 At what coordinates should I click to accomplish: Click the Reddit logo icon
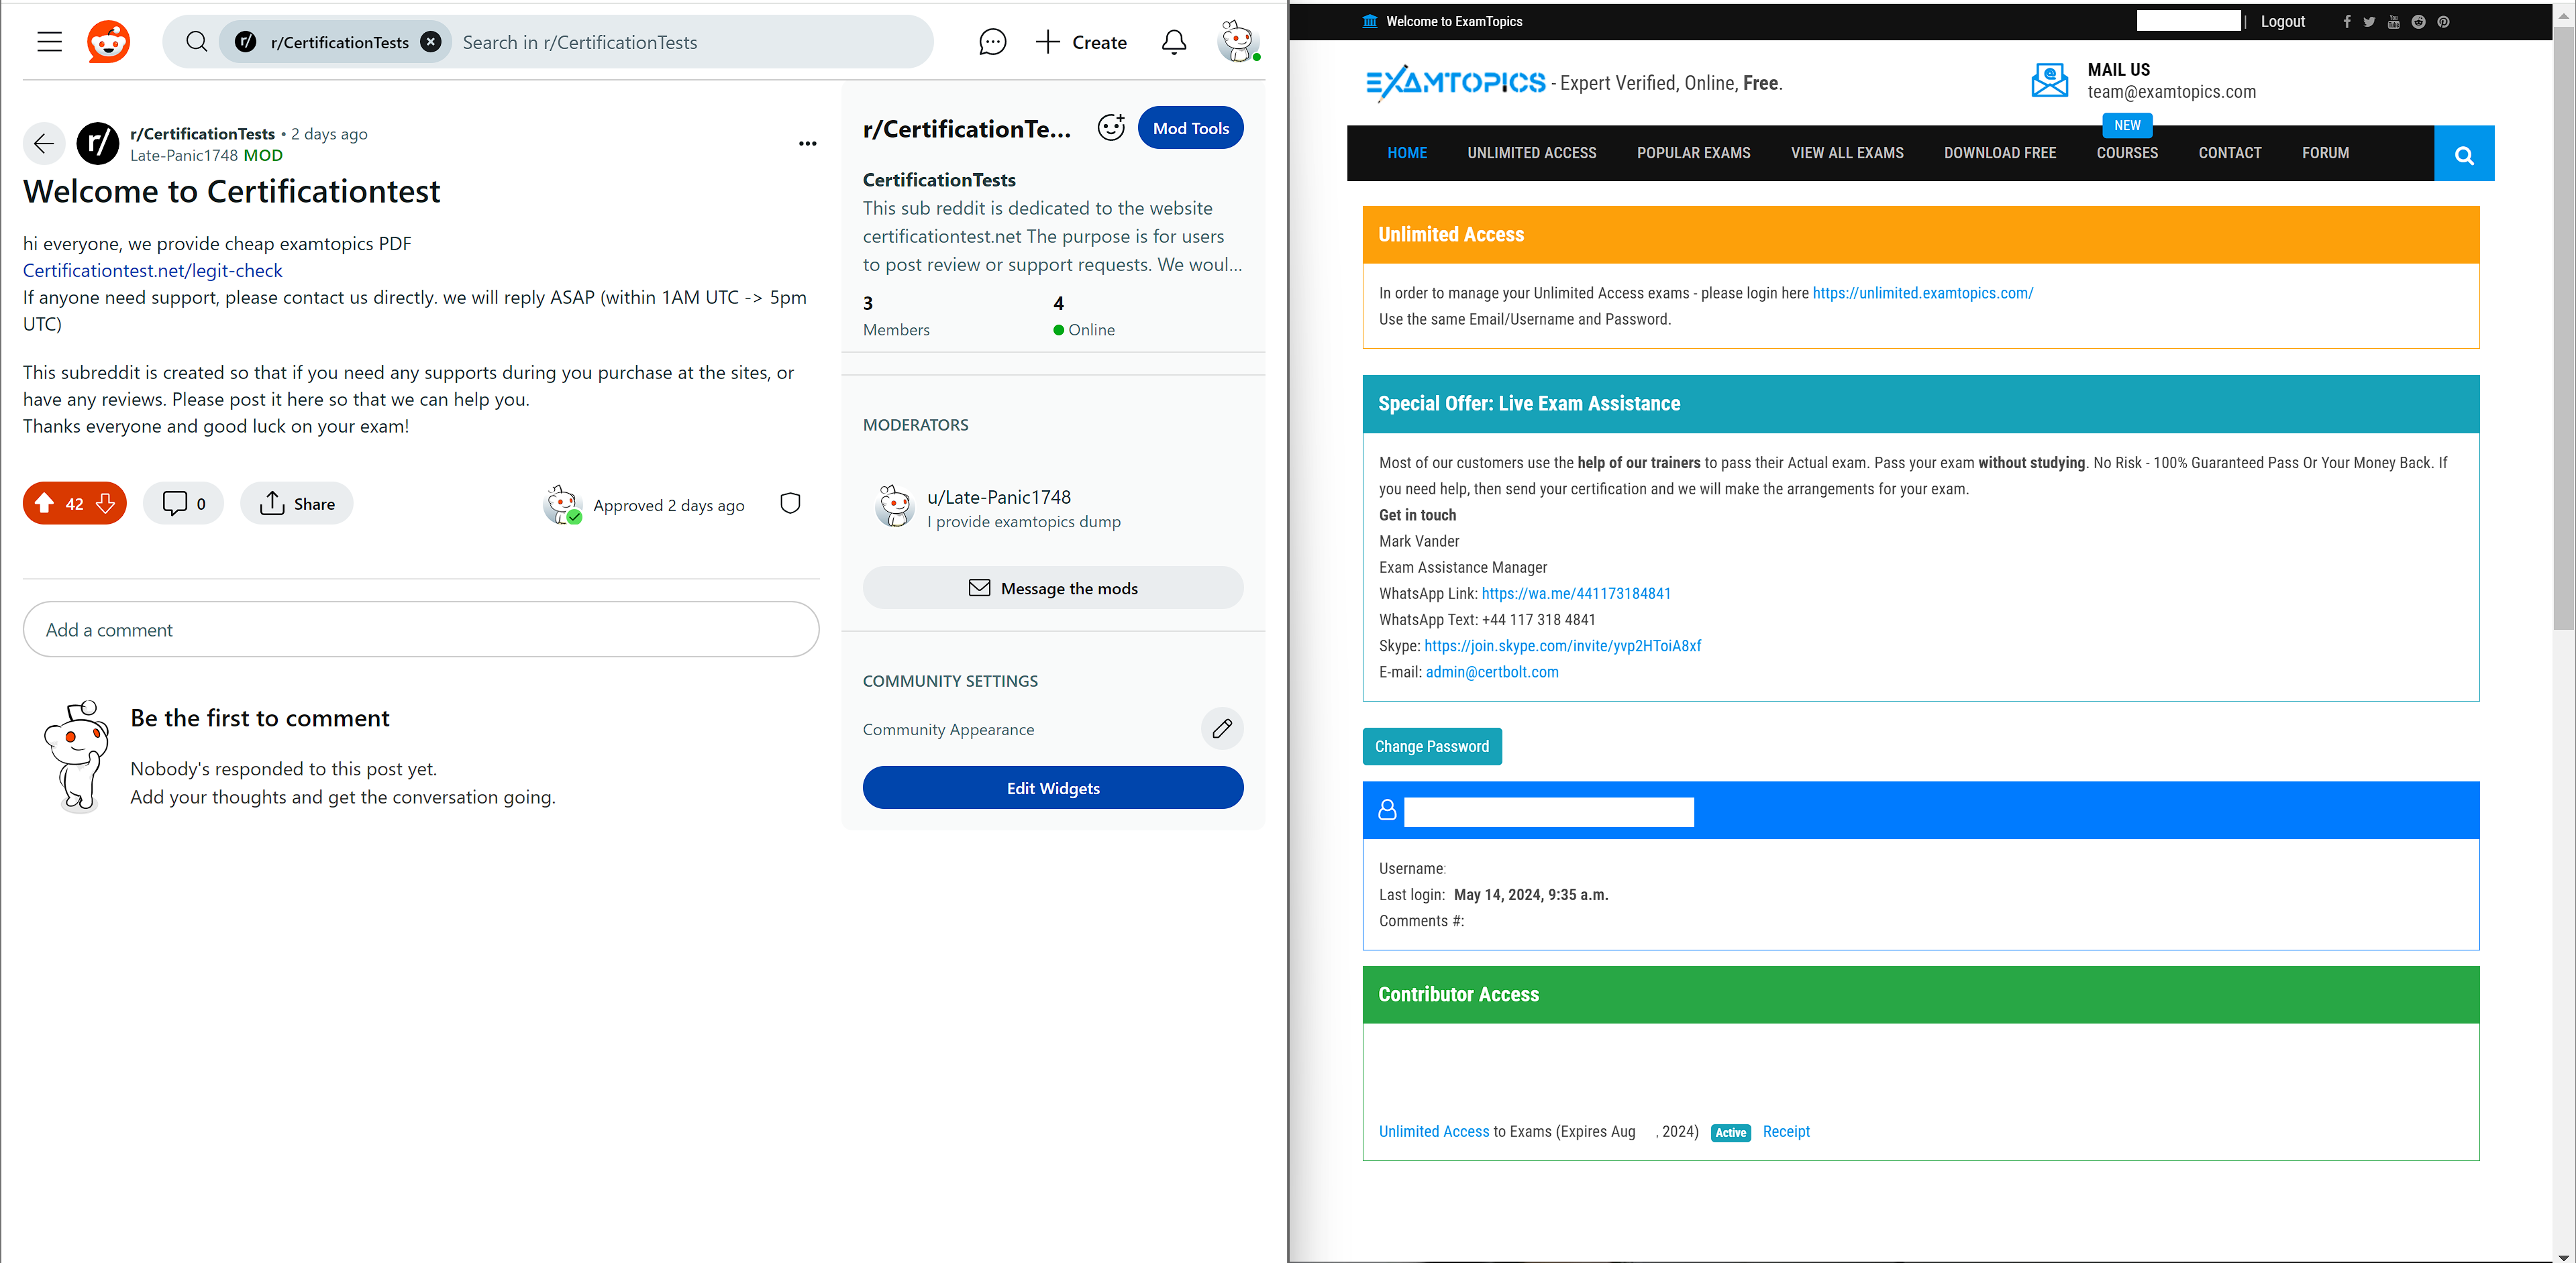point(108,42)
